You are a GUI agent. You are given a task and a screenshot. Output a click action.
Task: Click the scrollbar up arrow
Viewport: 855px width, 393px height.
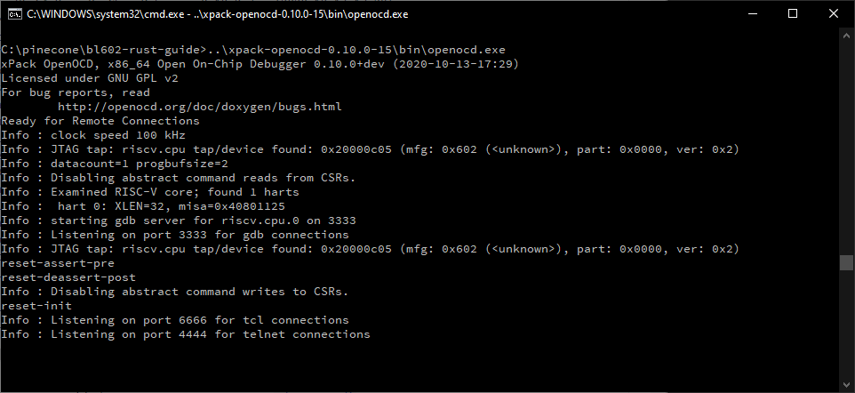847,35
